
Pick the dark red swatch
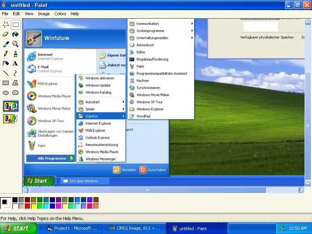tap(27, 200)
